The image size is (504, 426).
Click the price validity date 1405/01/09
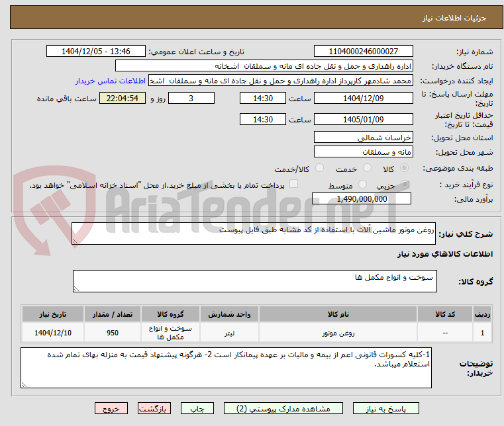363,120
